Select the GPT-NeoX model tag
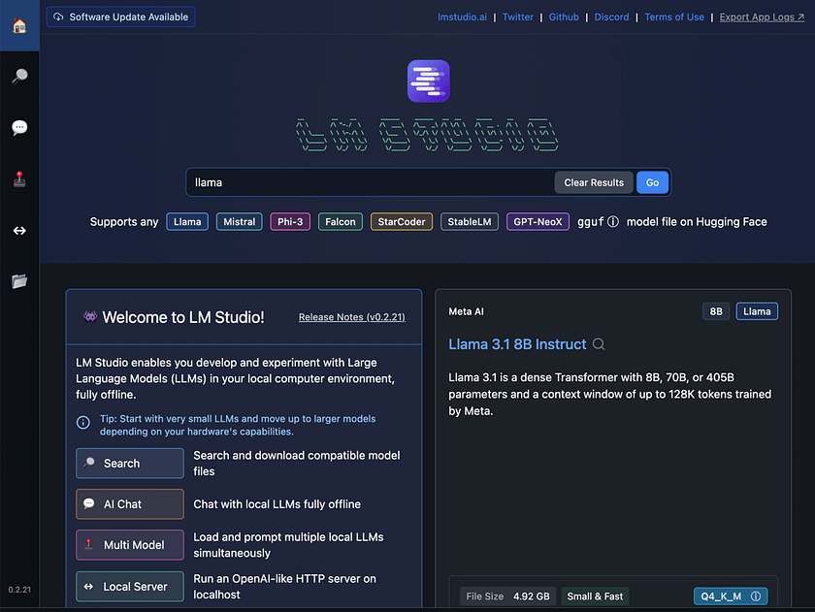This screenshot has height=612, width=815. pyautogui.click(x=538, y=222)
